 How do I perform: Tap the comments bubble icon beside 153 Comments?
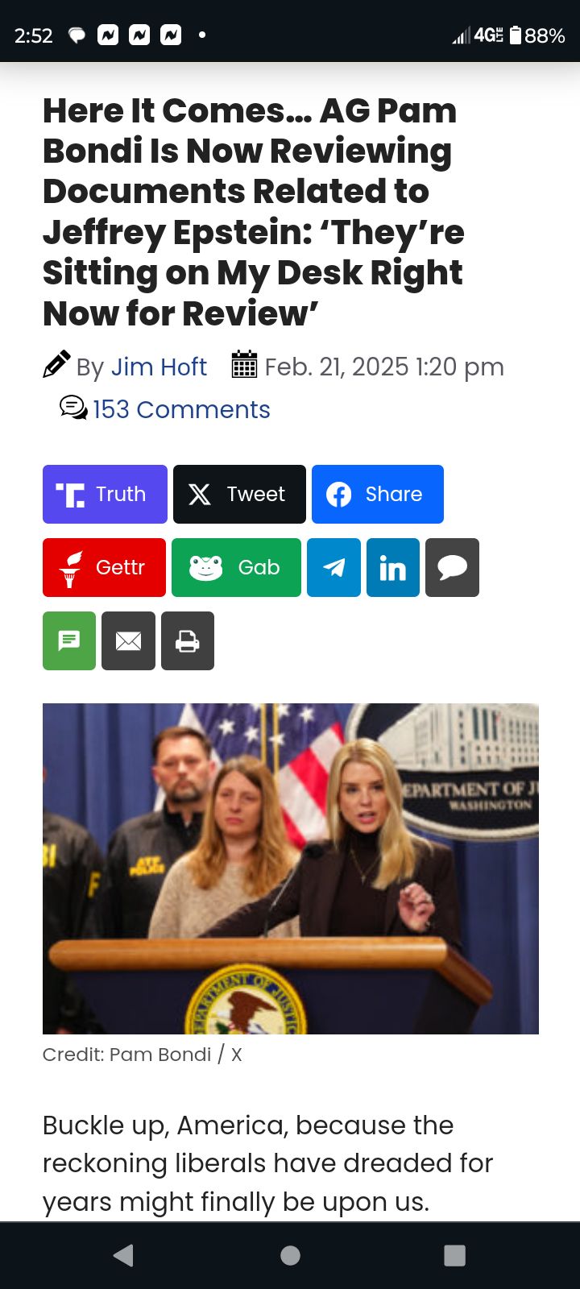73,408
